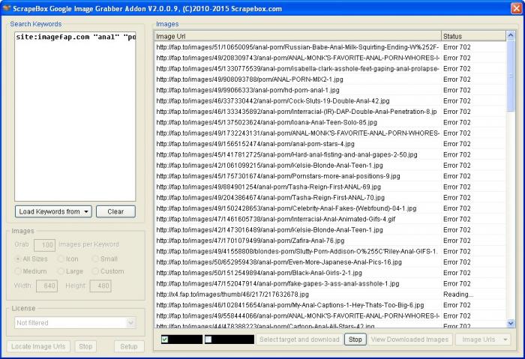525x359 pixels.
Task: Clear the search keywords list
Action: (115, 212)
